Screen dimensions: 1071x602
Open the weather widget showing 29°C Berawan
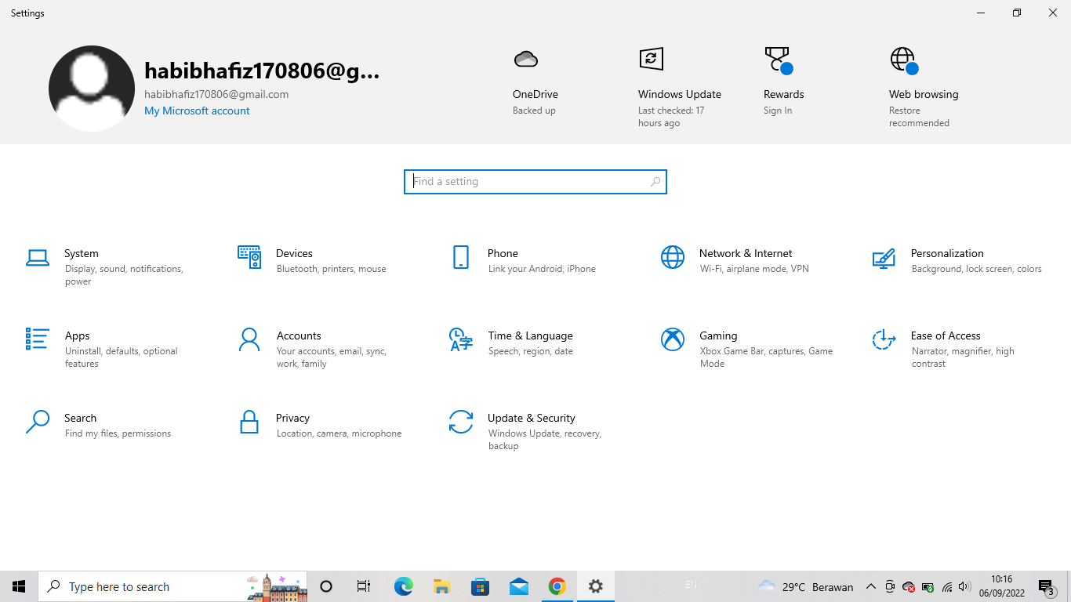tap(805, 586)
